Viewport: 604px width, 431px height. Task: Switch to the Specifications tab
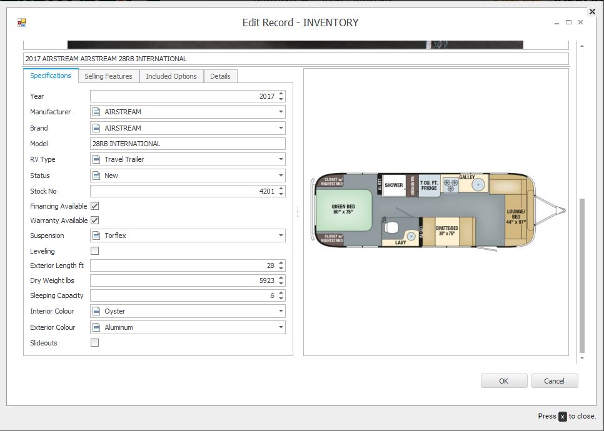coord(51,76)
